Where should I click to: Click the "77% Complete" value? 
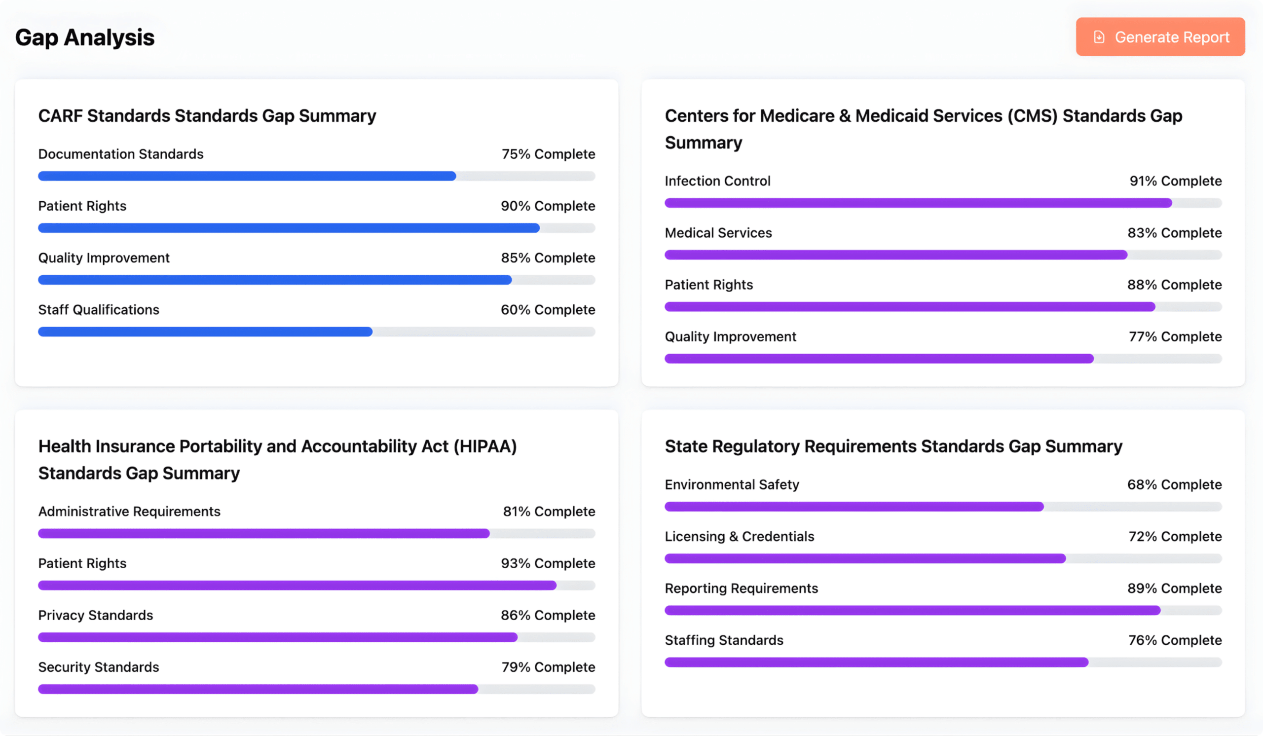1175,337
